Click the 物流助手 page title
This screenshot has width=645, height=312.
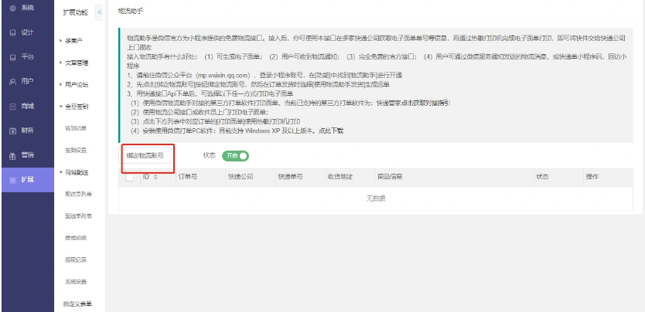131,12
